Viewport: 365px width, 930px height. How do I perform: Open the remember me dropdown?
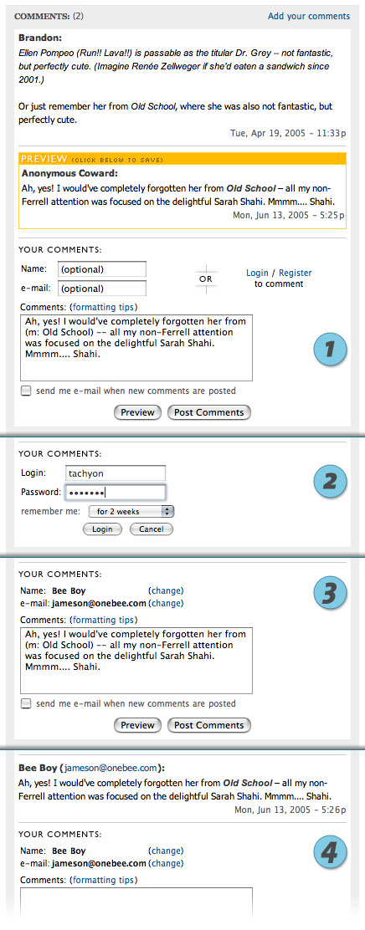[x=131, y=511]
